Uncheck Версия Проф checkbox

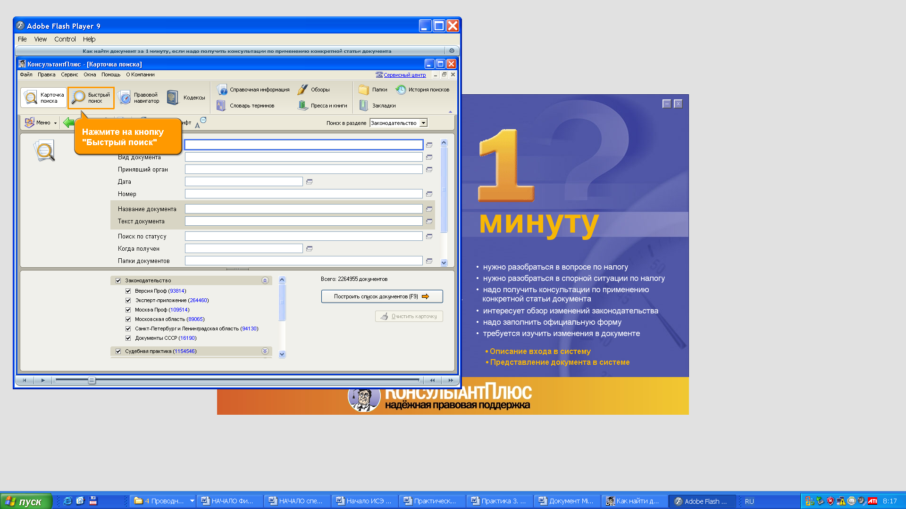coord(128,291)
